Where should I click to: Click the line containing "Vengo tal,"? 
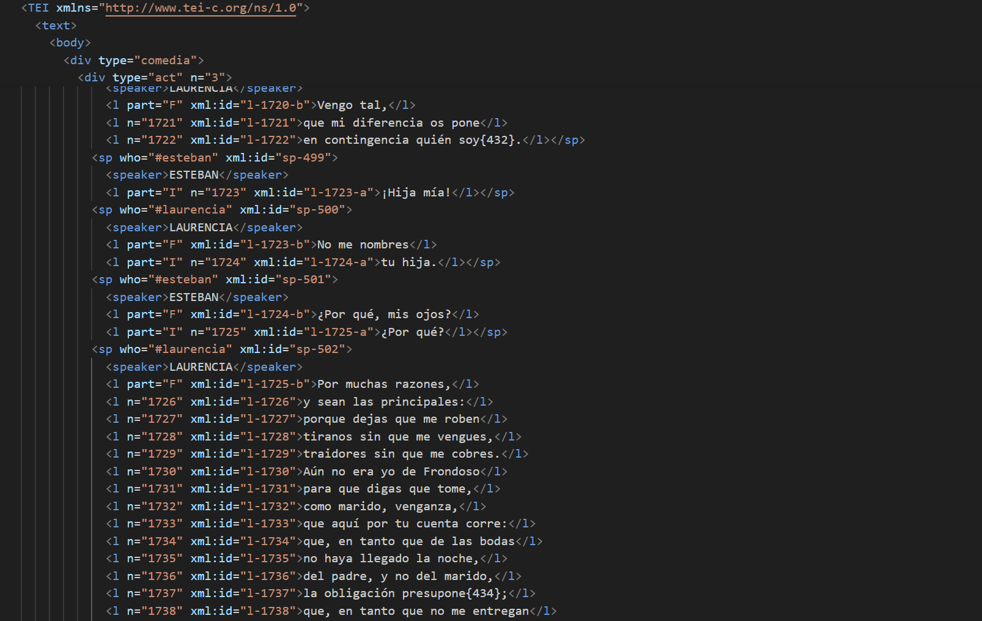[260, 105]
